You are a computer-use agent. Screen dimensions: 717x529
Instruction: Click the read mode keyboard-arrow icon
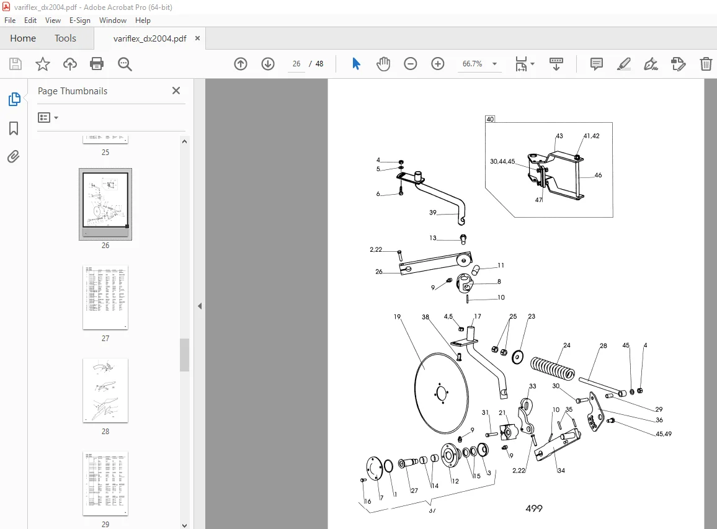point(556,64)
